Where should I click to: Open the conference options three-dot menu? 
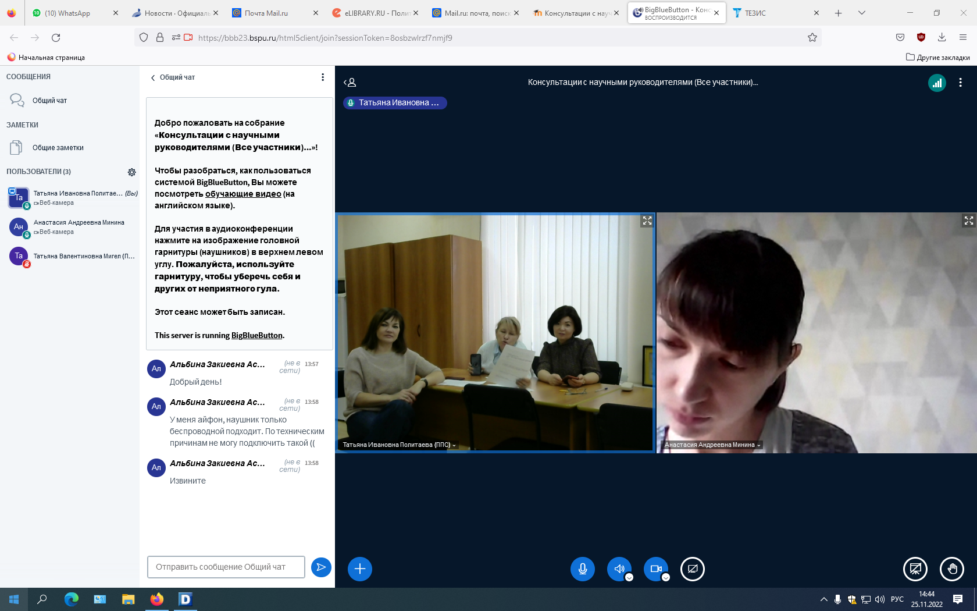pos(960,83)
